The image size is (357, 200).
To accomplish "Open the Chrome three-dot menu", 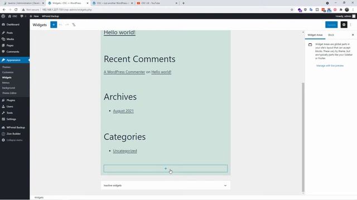I will coord(353,10).
